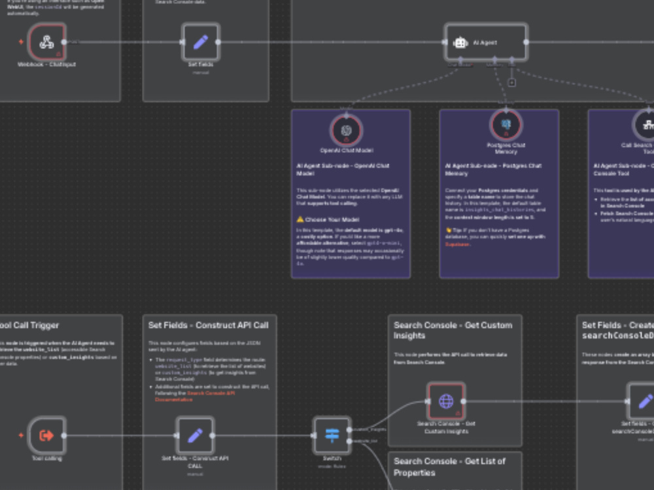Click the AI Agent Memory connector
654x490 pixels.
(x=494, y=61)
